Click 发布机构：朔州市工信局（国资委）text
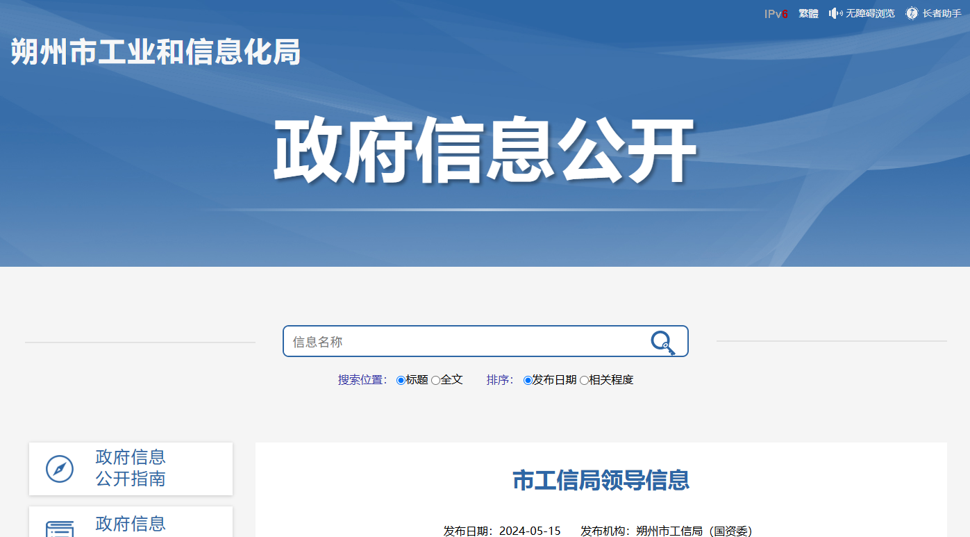 [x=667, y=531]
